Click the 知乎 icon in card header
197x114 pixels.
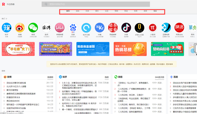tap(60, 77)
